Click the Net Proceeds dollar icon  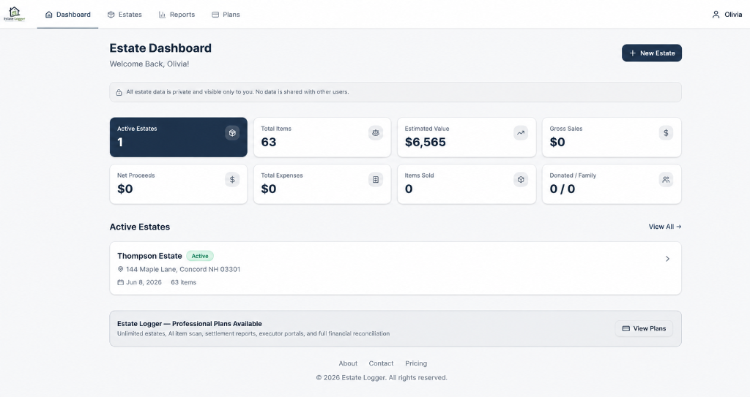pos(232,180)
